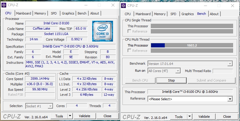This screenshot has height=121, width=240.
Task: Switch to Bench tab in left window
Action: [x=82, y=13]
